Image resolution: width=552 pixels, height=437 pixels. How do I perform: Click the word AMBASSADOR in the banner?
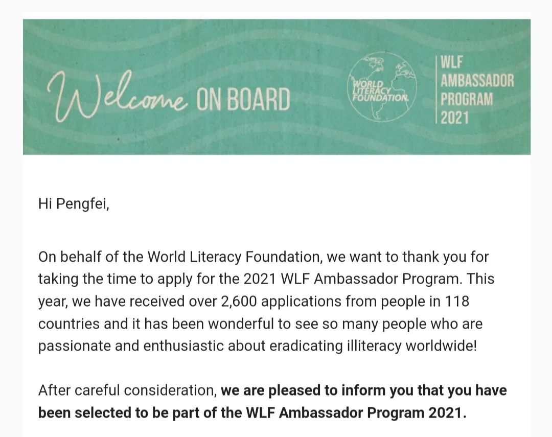(477, 81)
